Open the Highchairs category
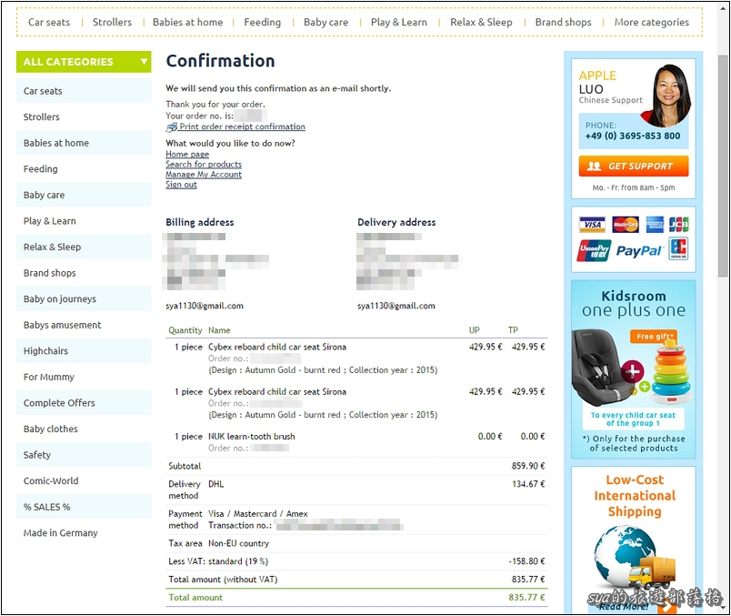Screen dimensions: 731x616 (x=84, y=351)
